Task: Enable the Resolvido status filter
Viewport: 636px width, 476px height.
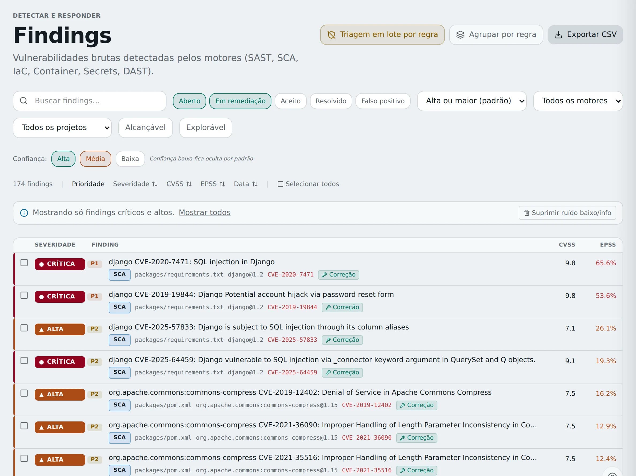Action: (331, 101)
